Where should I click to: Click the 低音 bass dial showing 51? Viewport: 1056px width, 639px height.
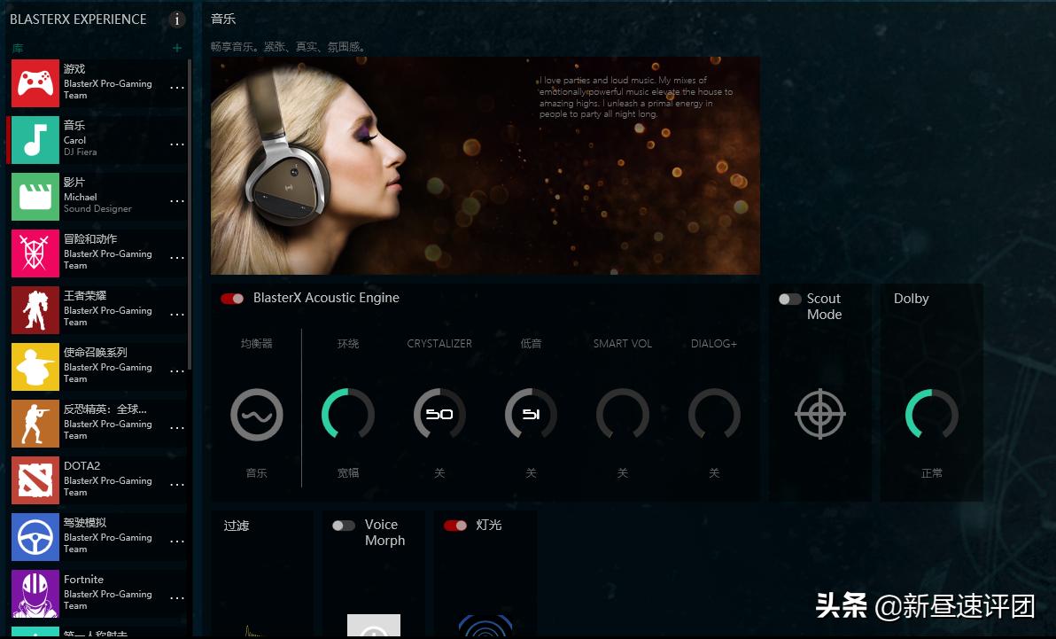(x=531, y=414)
